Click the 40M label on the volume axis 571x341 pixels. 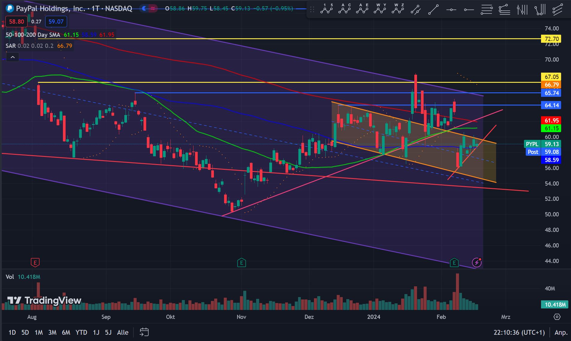click(x=550, y=288)
